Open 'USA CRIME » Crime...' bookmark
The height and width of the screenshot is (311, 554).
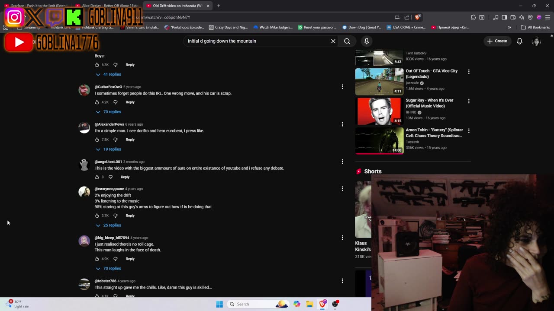pos(406,27)
